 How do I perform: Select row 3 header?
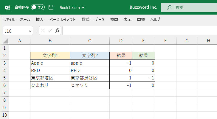coord(4,63)
